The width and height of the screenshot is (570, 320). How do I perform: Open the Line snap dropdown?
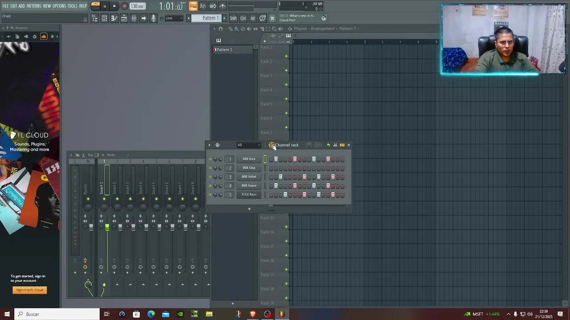pyautogui.click(x=174, y=18)
